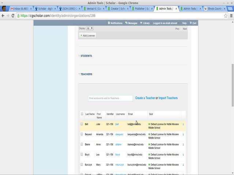Screen dimensions: 234x175
Task: Collapse the Teachers section
Action: tap(86, 74)
